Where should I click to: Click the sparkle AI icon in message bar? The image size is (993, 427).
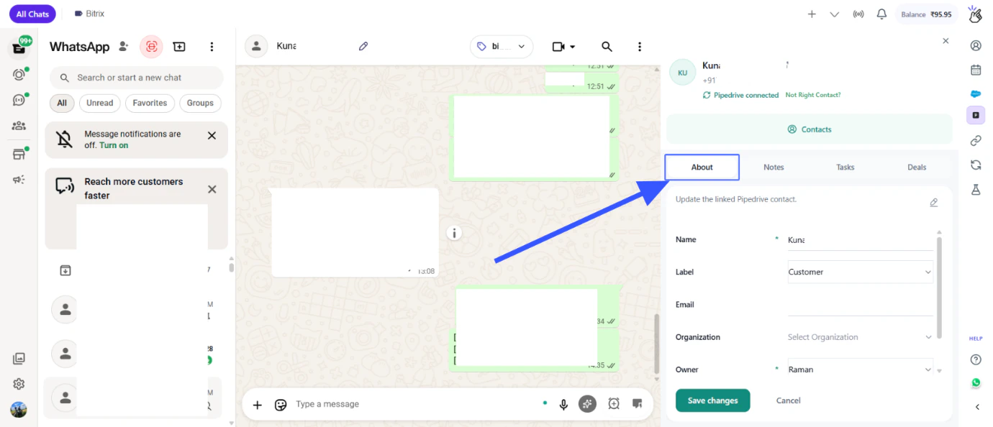(x=587, y=404)
